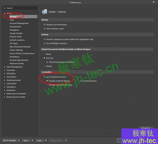This screenshot has width=158, height=144.
Task: Click the Save... button
Action: pos(26,140)
